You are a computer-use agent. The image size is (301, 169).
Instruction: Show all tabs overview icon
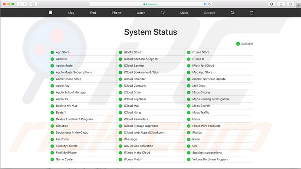click(x=290, y=4)
